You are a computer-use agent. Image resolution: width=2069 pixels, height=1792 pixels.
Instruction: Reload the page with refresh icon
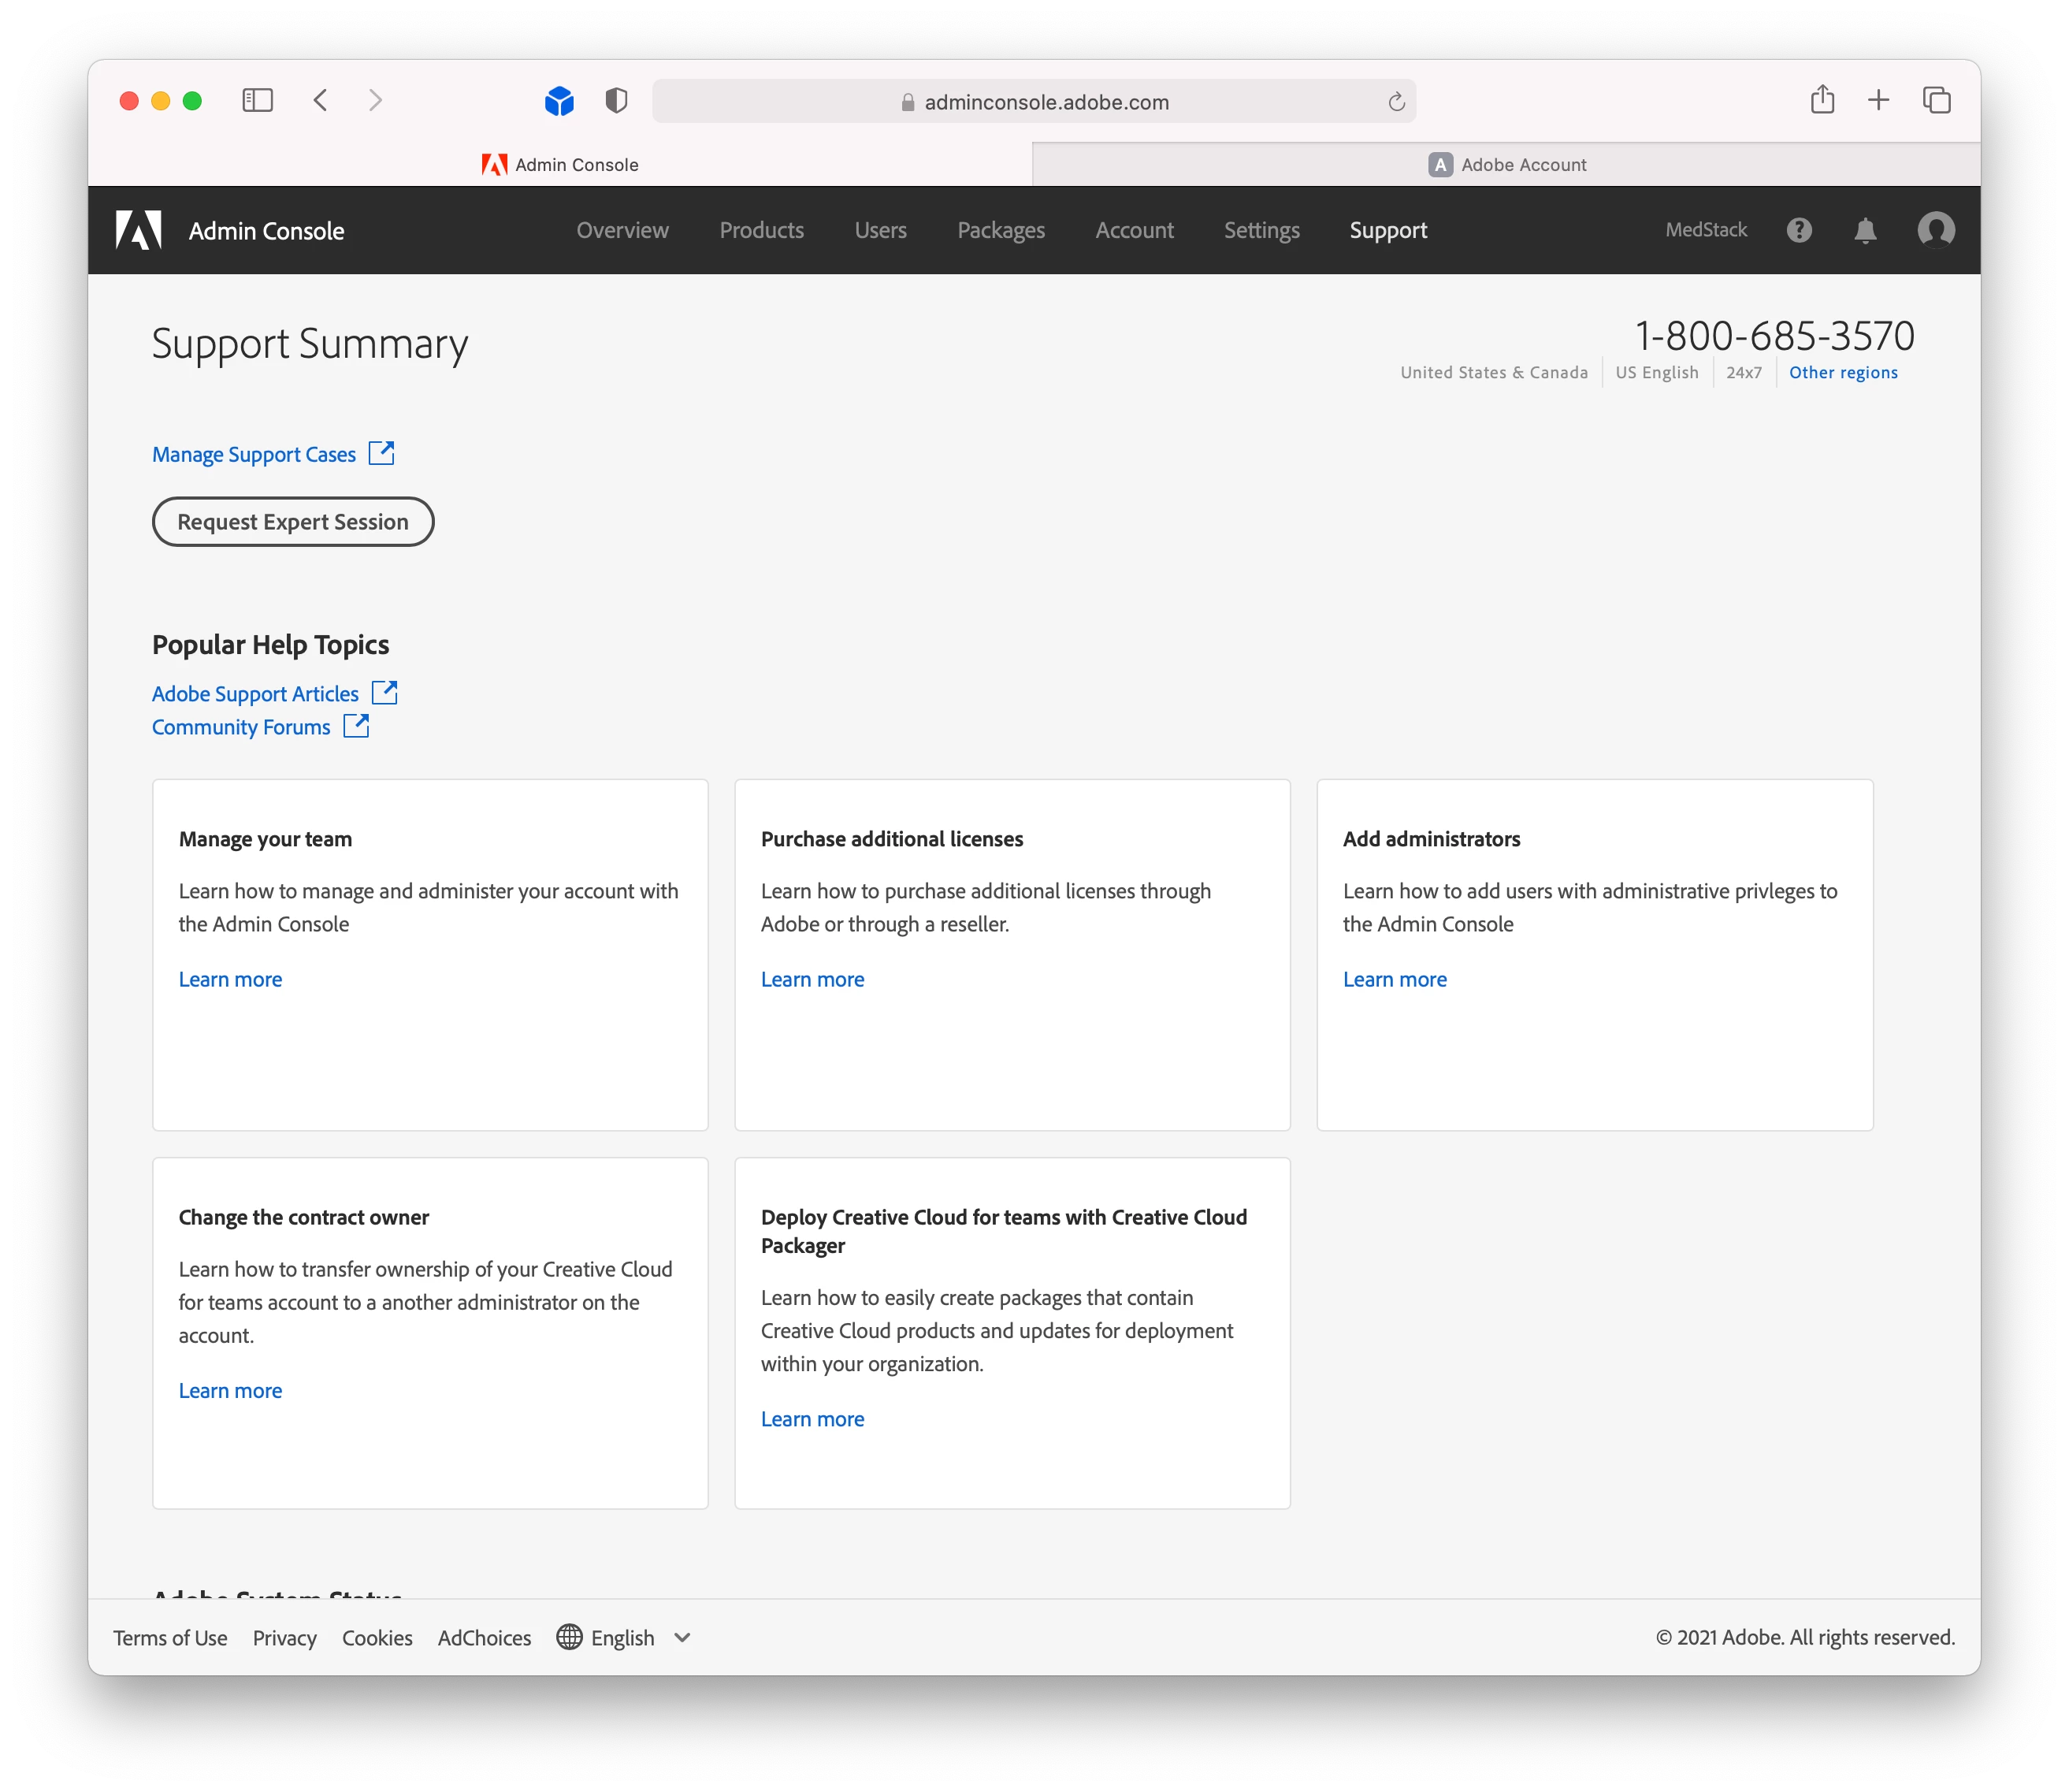pos(1396,102)
